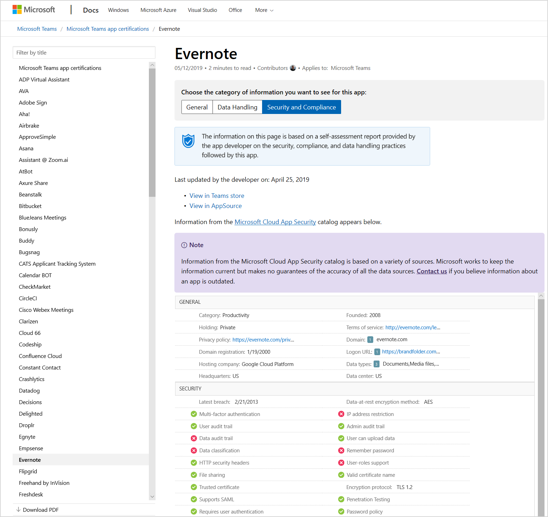Expand the More dropdown in header
The width and height of the screenshot is (548, 517).
click(x=264, y=10)
